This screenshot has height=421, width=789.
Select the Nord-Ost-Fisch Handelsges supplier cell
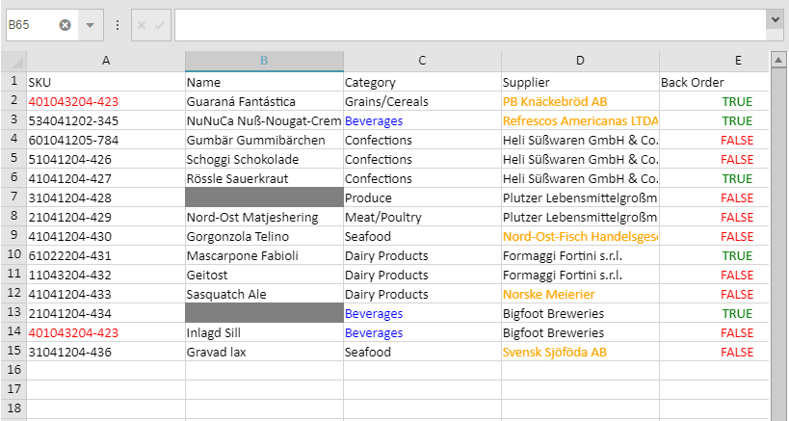coord(580,236)
